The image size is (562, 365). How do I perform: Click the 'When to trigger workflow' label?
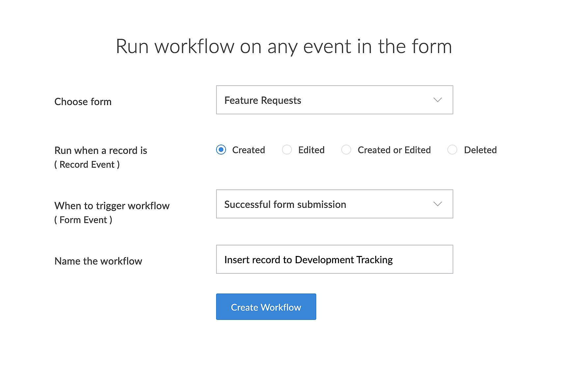tap(112, 206)
